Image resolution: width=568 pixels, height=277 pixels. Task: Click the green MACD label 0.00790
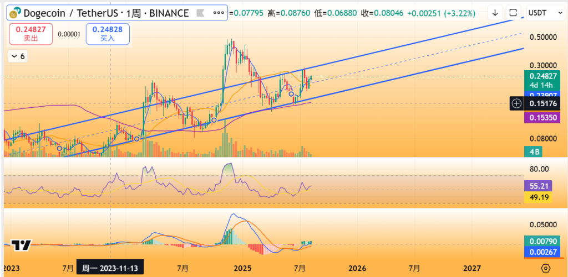coord(542,241)
